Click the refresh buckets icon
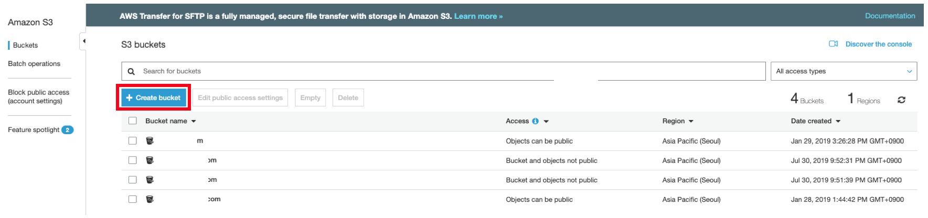 [901, 100]
